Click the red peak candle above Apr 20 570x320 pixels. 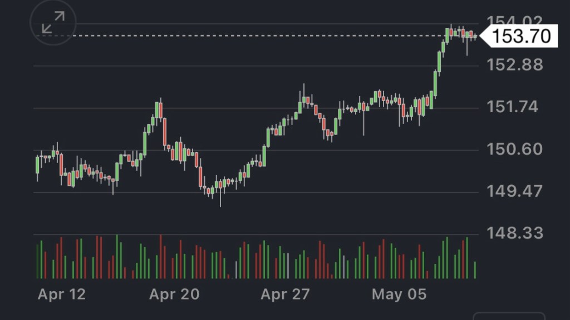(x=161, y=111)
